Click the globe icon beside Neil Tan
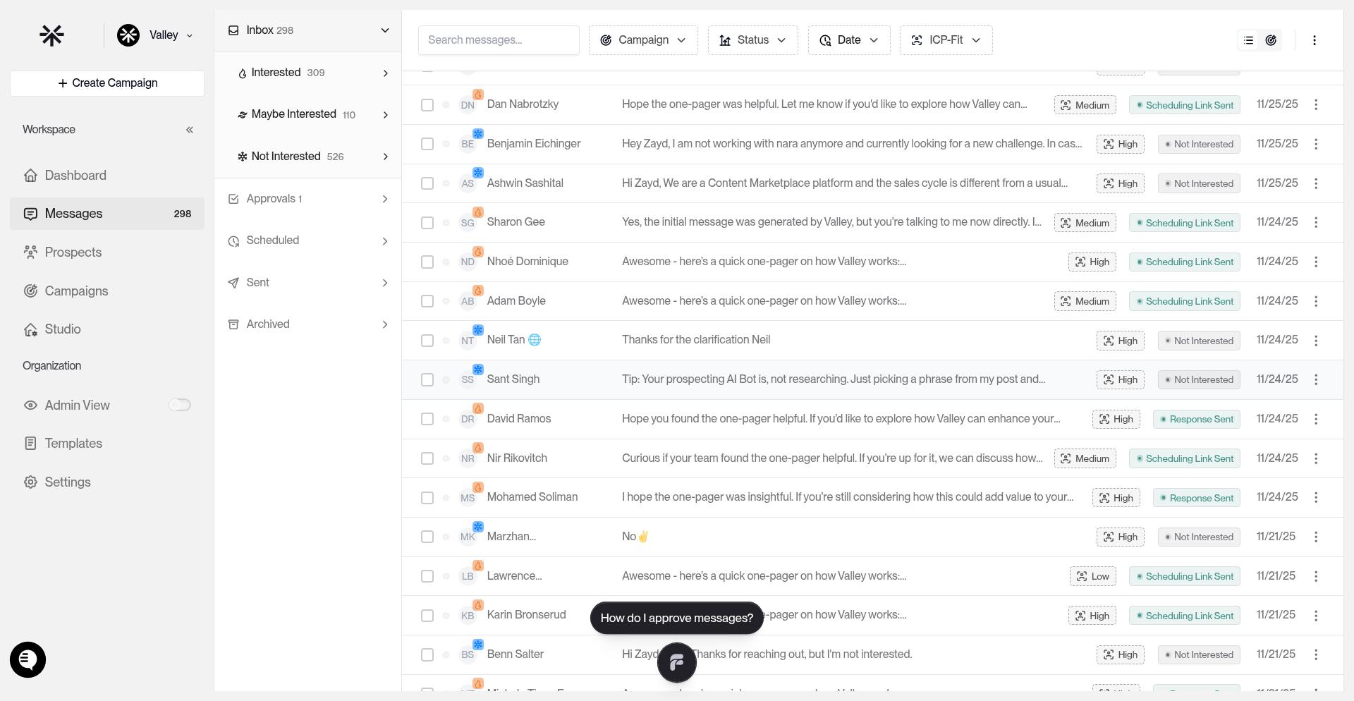The height and width of the screenshot is (701, 1354). coord(535,340)
